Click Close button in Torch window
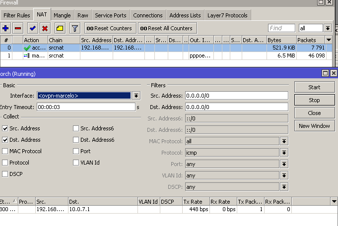The width and height of the screenshot is (338, 226). point(314,113)
